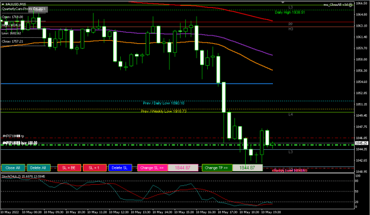Click the chart shift triangle marker at top

tap(283, 2)
